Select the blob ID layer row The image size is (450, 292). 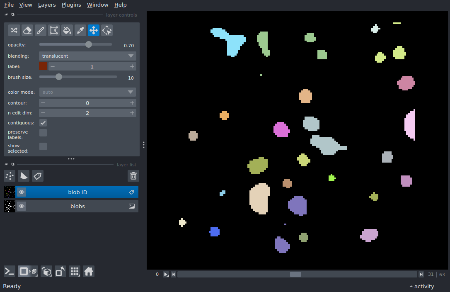point(77,192)
